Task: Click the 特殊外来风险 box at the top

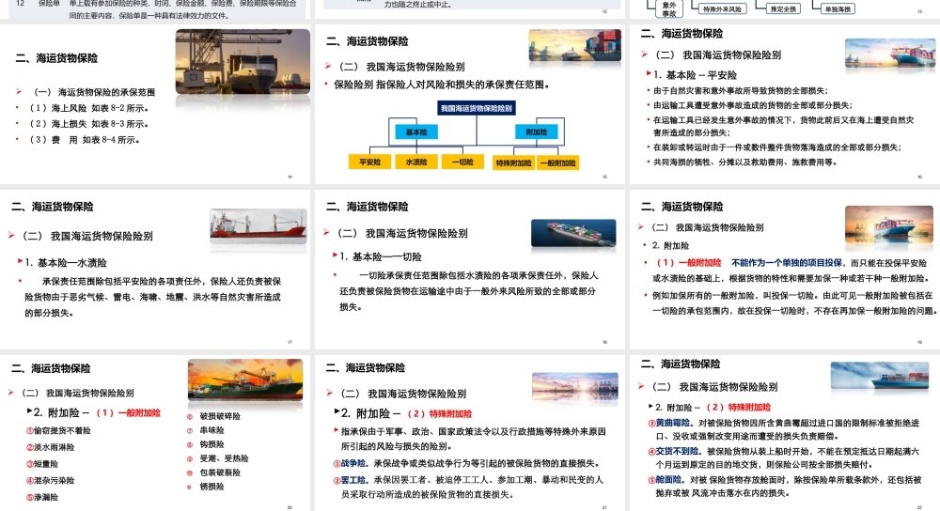Action: [x=722, y=8]
